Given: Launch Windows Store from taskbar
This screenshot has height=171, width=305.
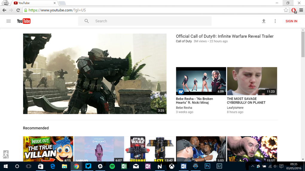Looking at the screenshot, I should click(x=41, y=166).
